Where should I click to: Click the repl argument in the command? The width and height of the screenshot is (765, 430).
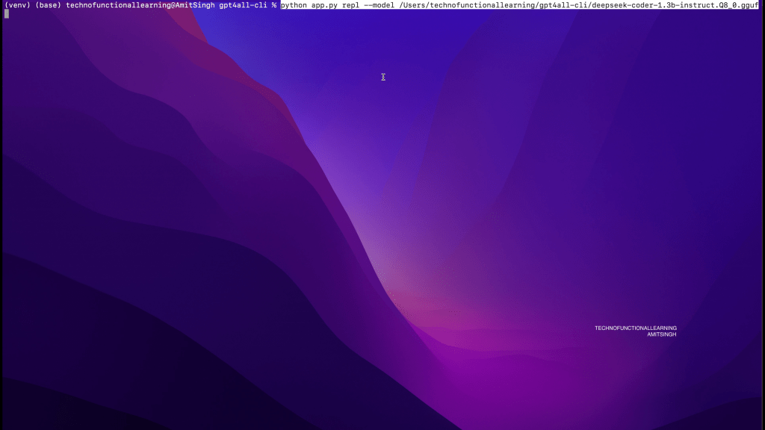351,5
